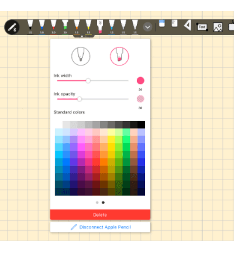Select the second color page dot
This screenshot has height=253, width=234.
point(103,203)
